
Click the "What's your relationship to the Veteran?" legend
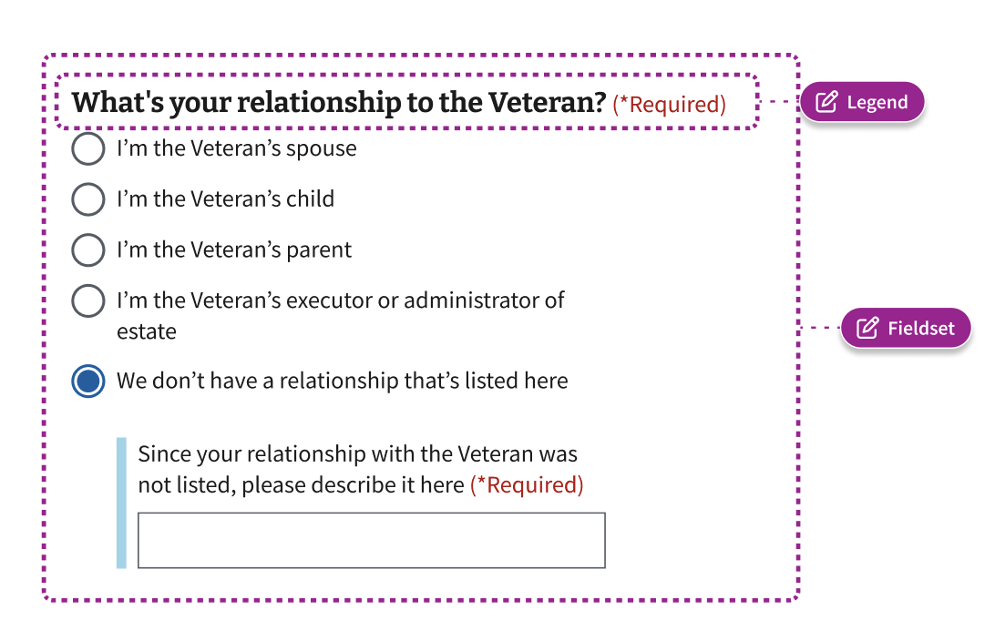tap(339, 102)
